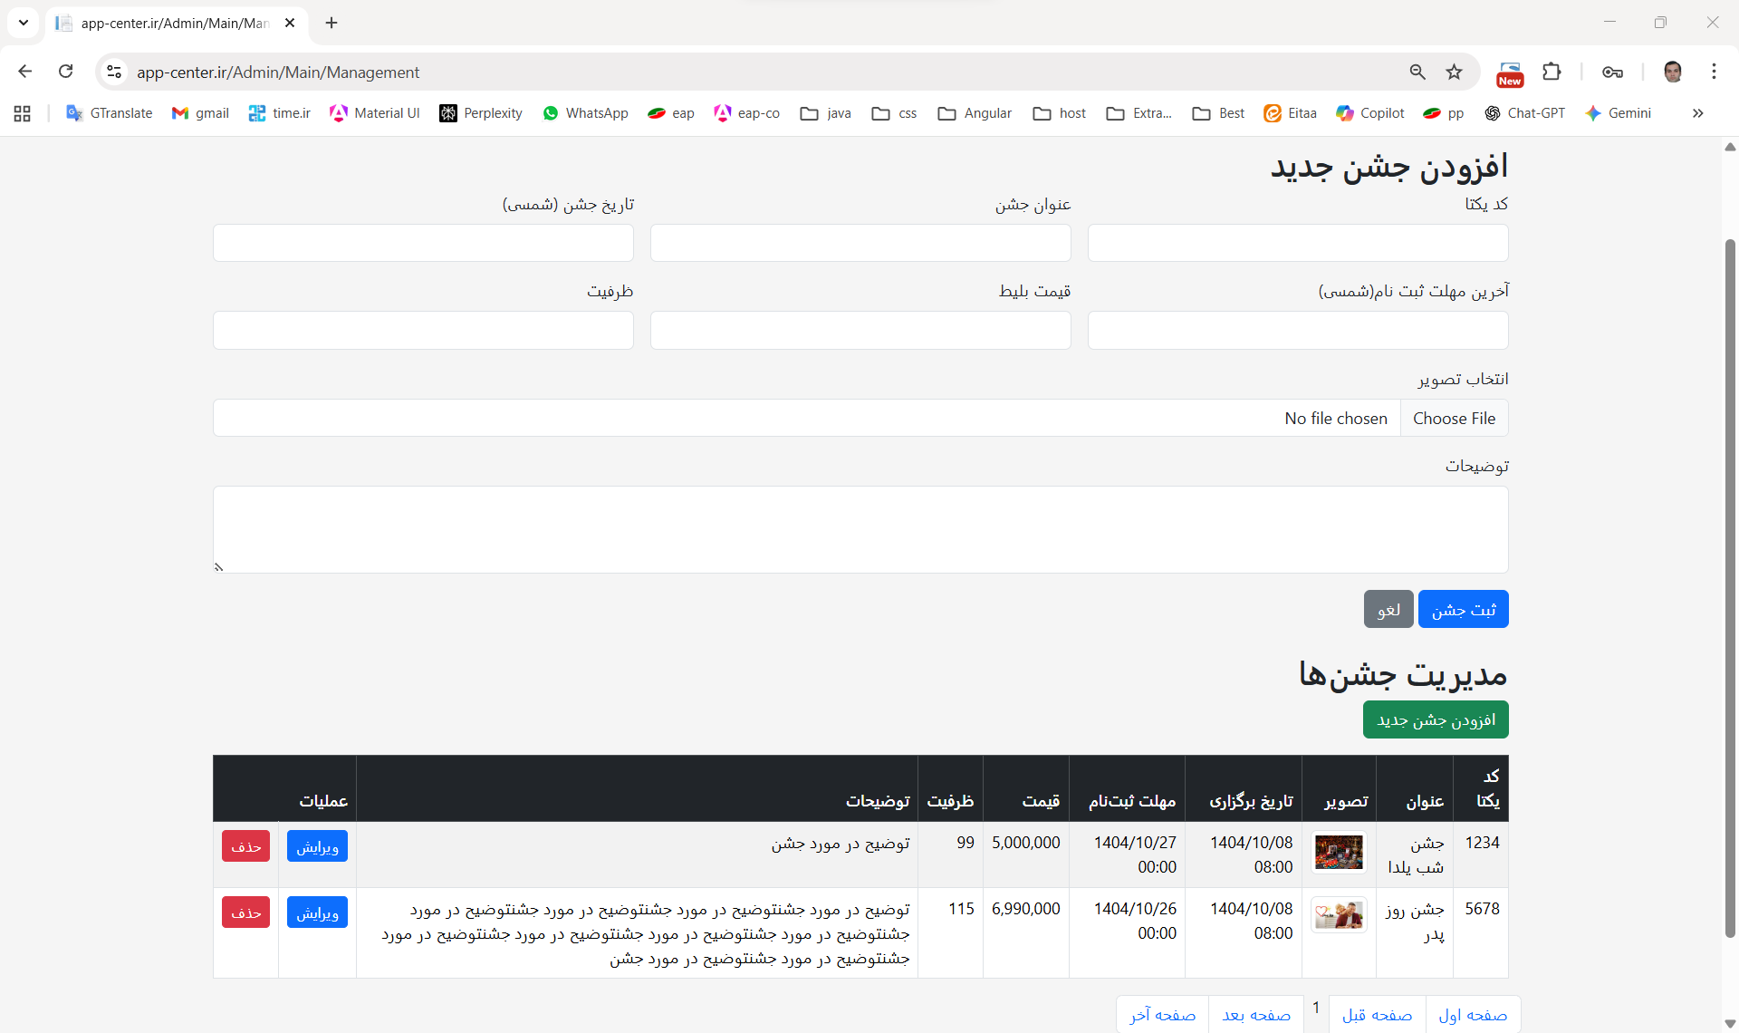Open a new browser tab
Viewport: 1739px width, 1033px height.
(x=331, y=23)
